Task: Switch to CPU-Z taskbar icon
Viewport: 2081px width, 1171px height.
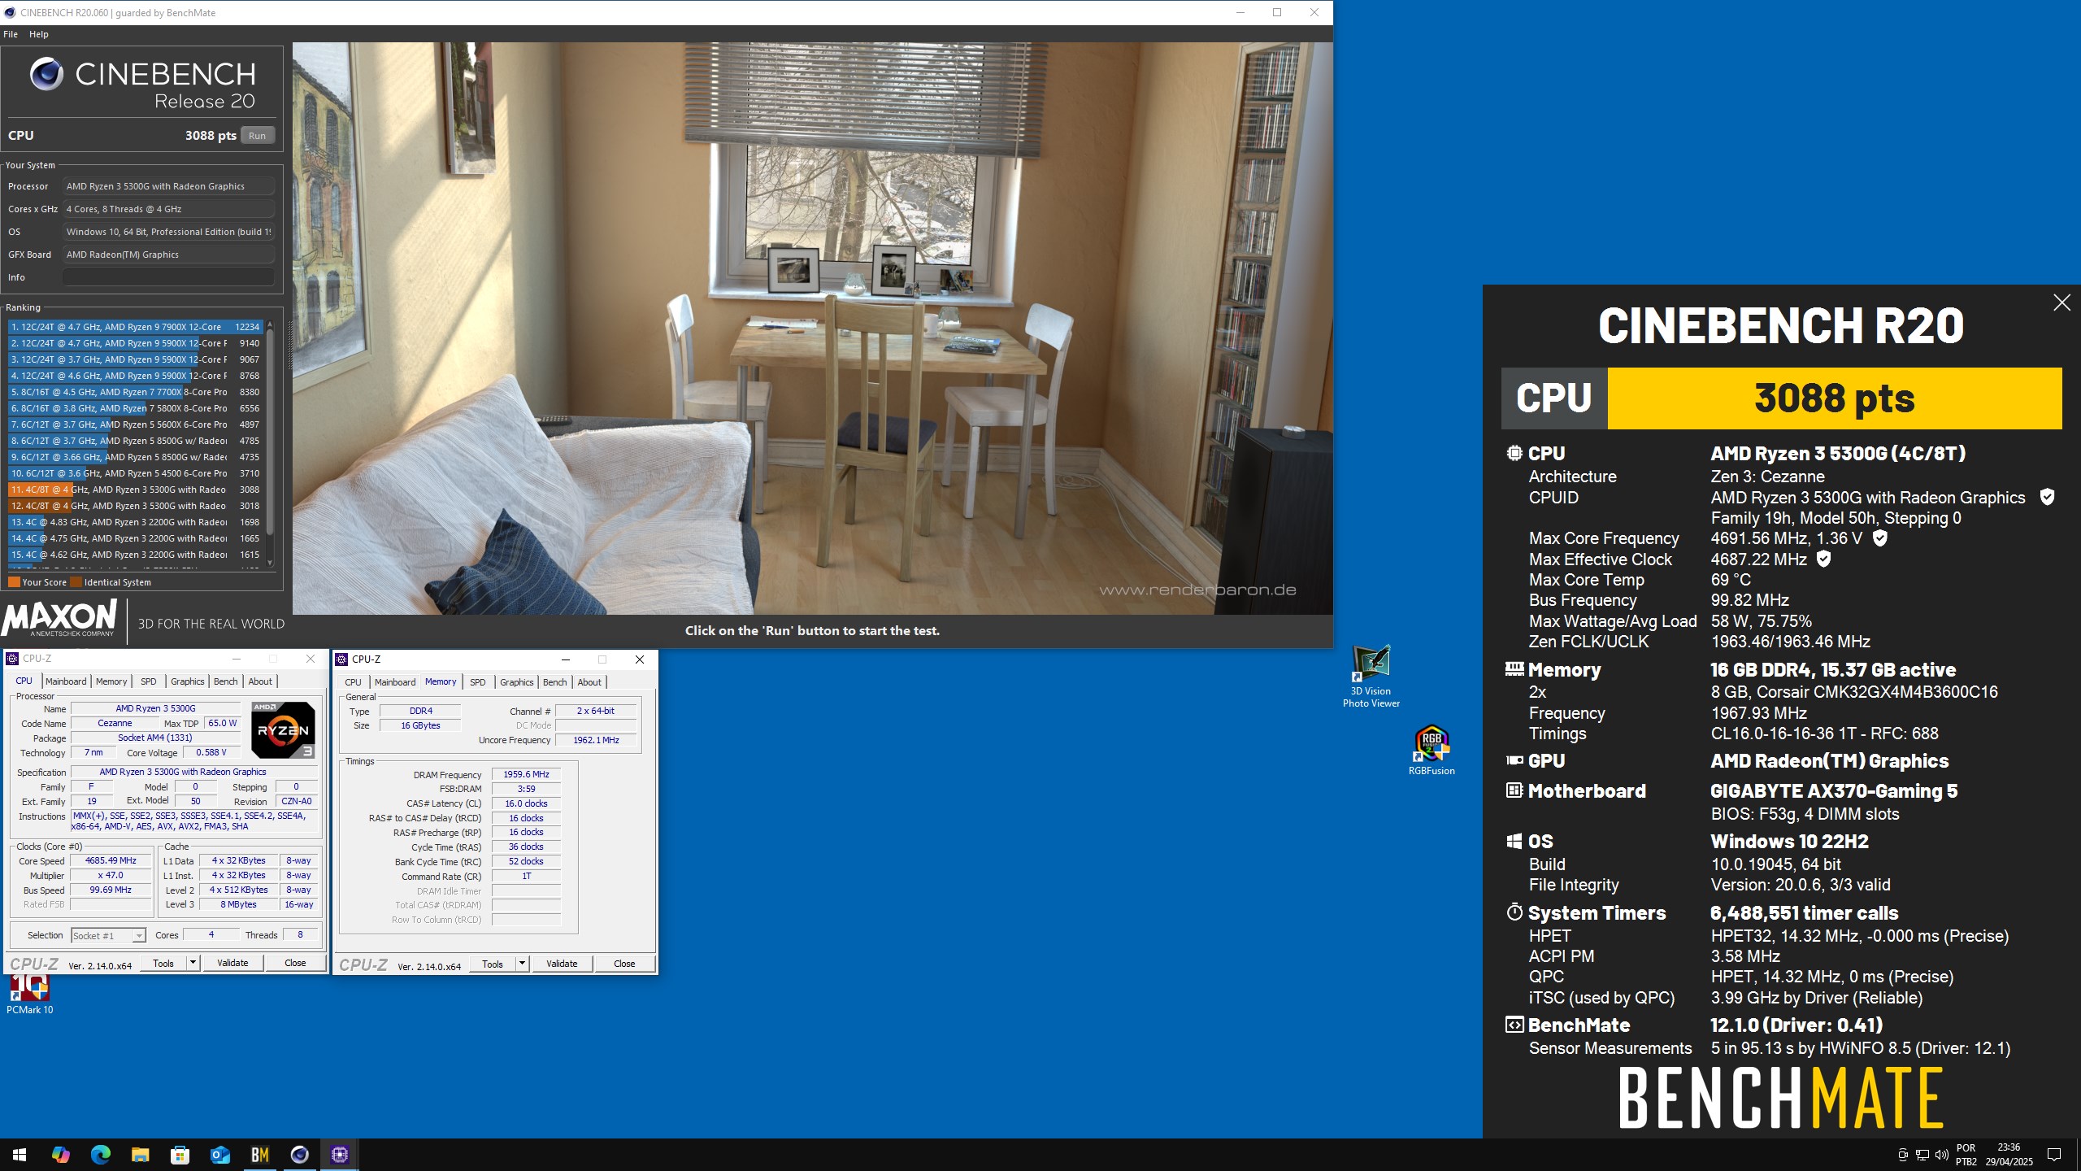Action: coord(340,1154)
